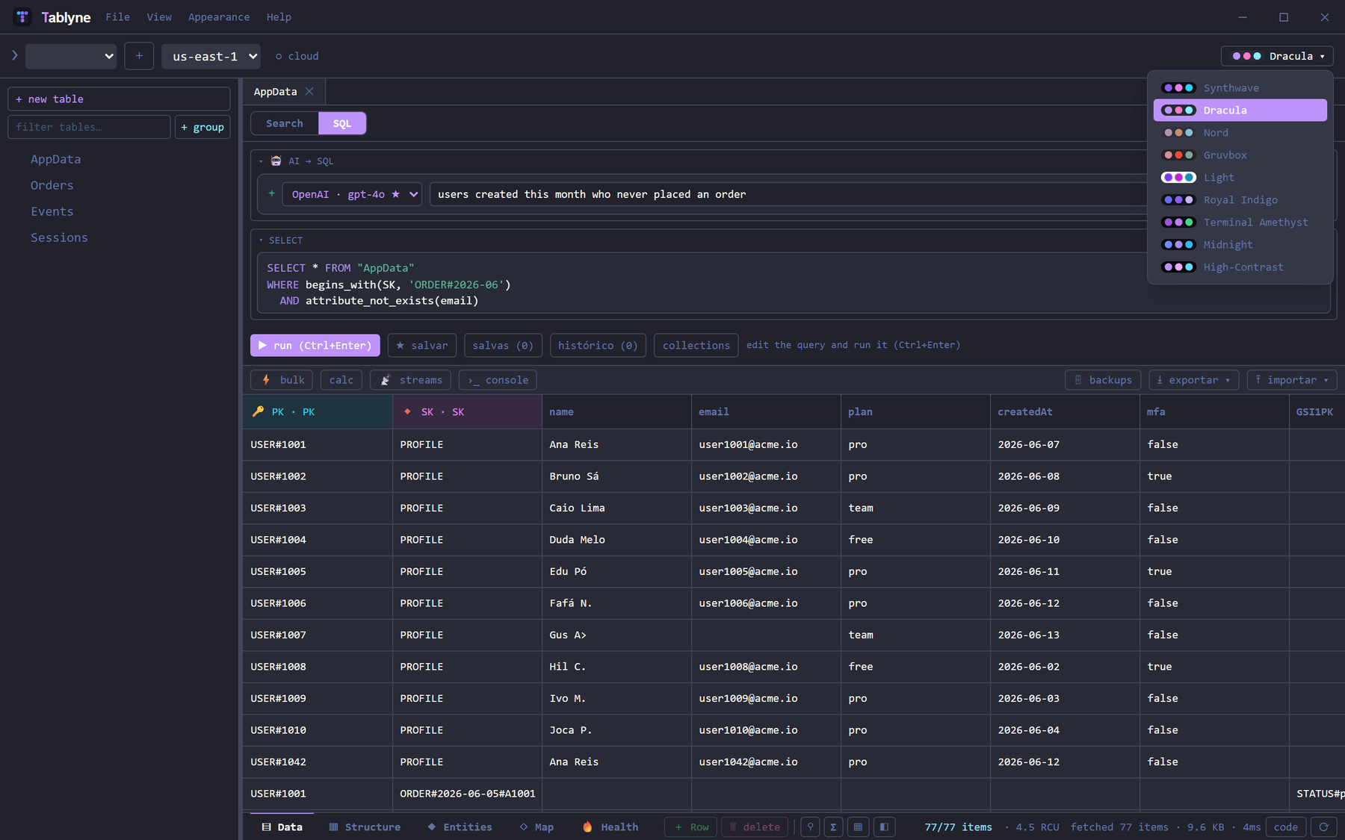1345x840 pixels.
Task: Open histórico (0) query history
Action: [x=598, y=345]
